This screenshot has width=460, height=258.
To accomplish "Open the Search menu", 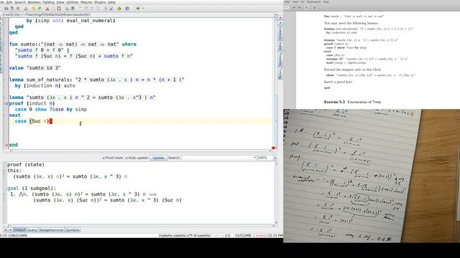I will pyautogui.click(x=20, y=2).
